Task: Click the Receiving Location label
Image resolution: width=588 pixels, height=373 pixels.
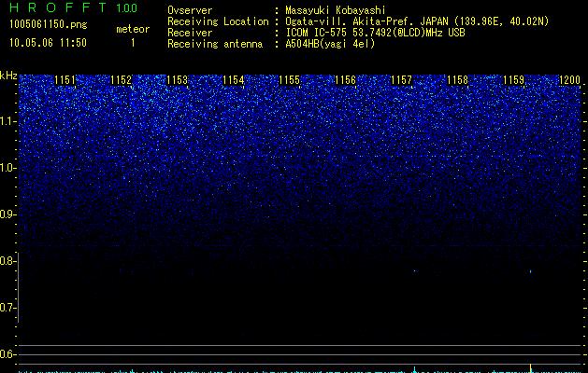Action: [x=218, y=21]
